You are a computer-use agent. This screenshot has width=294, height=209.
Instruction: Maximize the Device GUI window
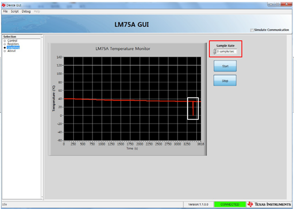(x=277, y=4)
